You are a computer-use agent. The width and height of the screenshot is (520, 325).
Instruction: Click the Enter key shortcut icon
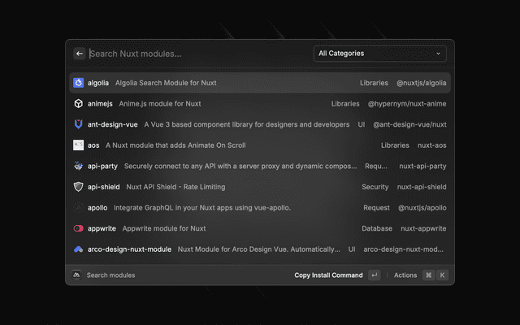tap(374, 275)
